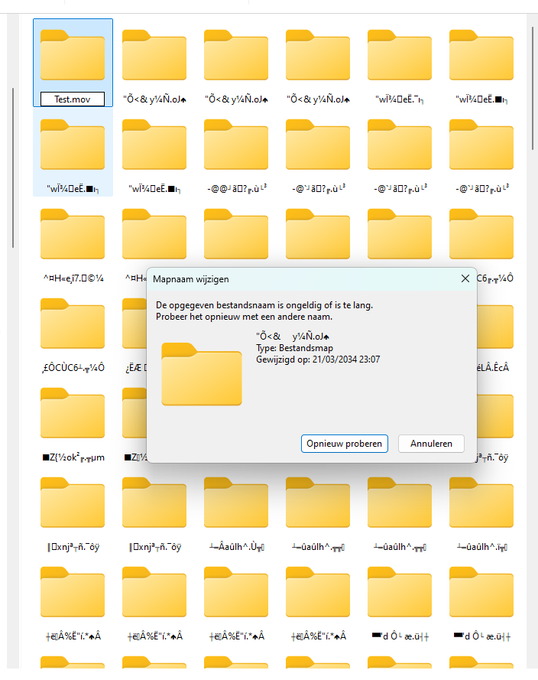Viewport: 538px width, 680px height.
Task: Click the Test.mov rename text field
Action: tap(73, 99)
